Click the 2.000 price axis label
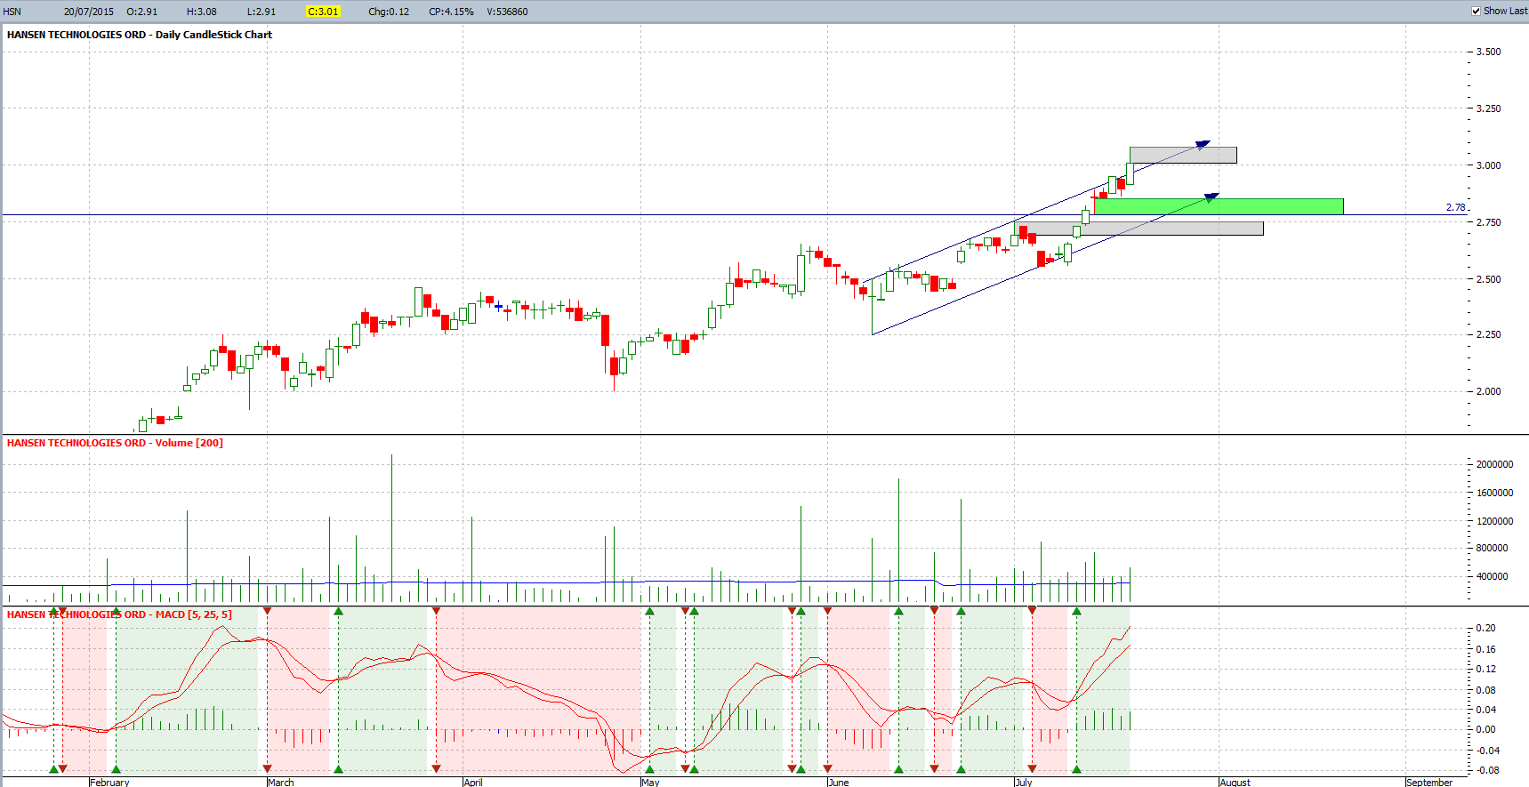1529x787 pixels. (x=1488, y=391)
